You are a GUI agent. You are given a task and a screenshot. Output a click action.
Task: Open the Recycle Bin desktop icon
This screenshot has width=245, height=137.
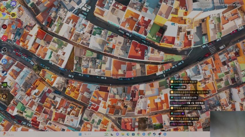4,4
